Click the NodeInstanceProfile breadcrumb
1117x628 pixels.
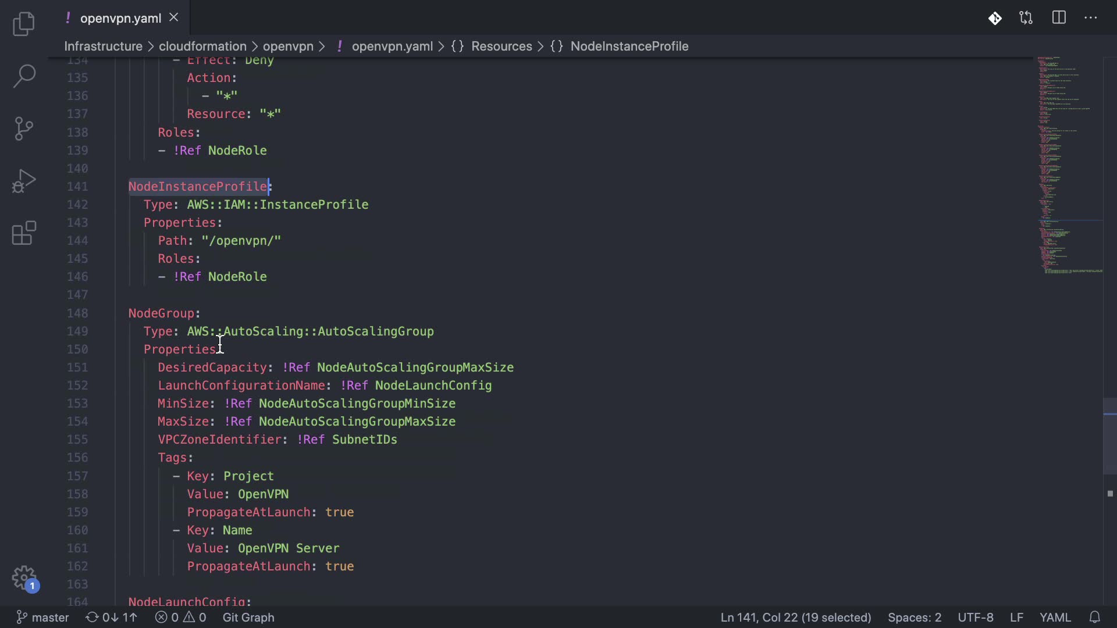coord(629,46)
